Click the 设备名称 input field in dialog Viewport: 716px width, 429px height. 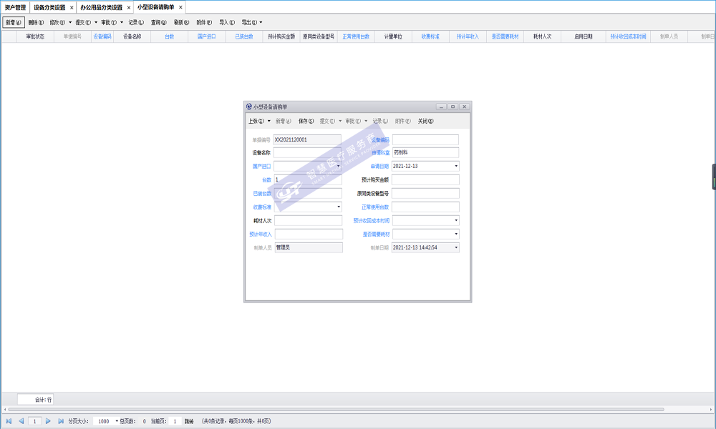[307, 152]
